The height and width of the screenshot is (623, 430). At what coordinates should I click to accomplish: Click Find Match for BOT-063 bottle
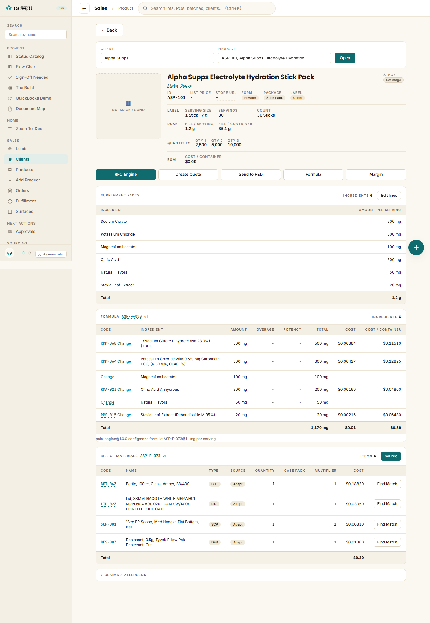(x=387, y=484)
